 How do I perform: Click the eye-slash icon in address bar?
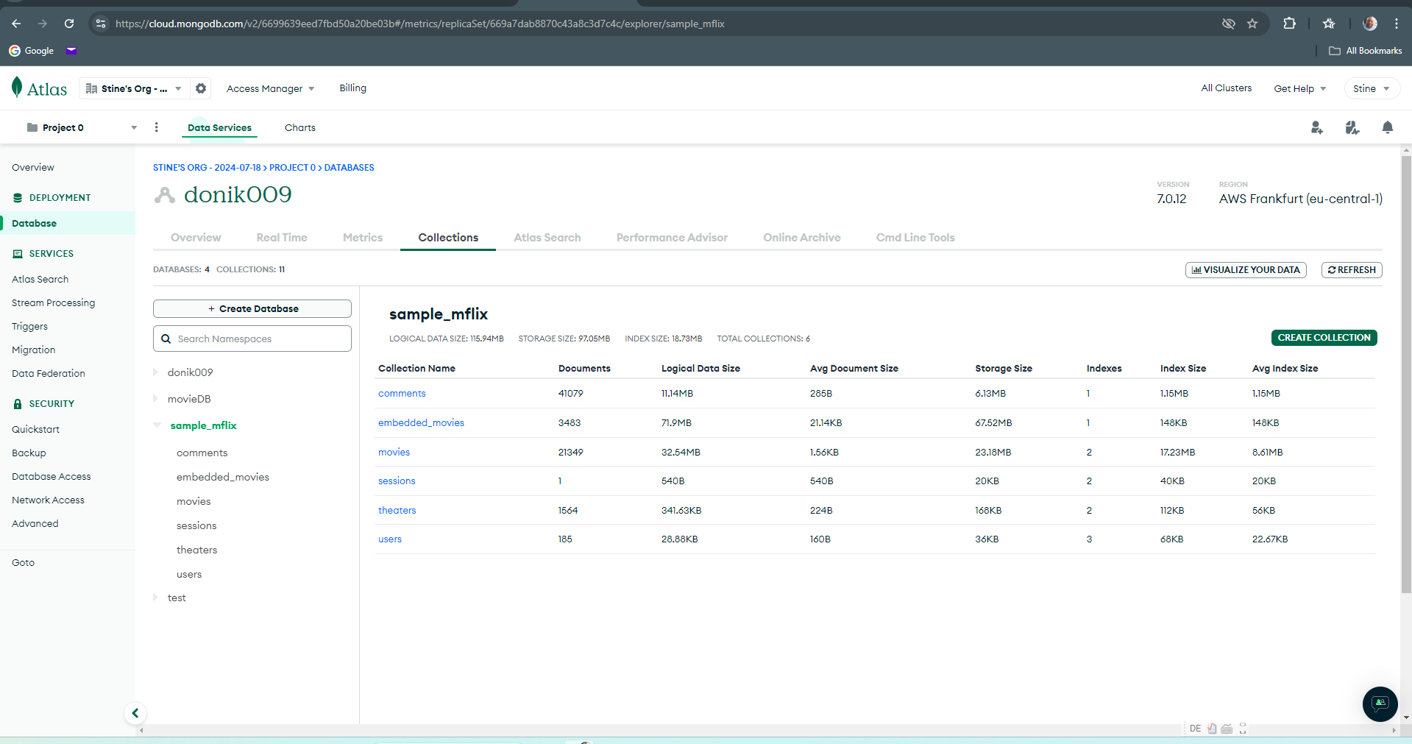[1228, 24]
